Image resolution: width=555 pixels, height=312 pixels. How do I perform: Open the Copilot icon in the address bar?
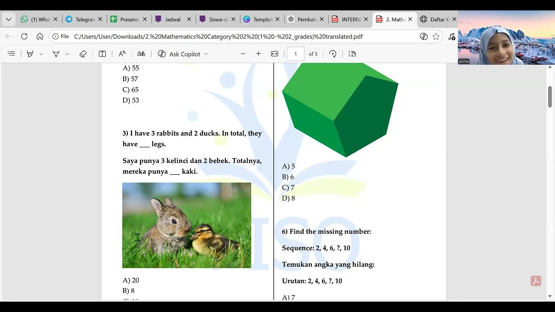pos(424,36)
